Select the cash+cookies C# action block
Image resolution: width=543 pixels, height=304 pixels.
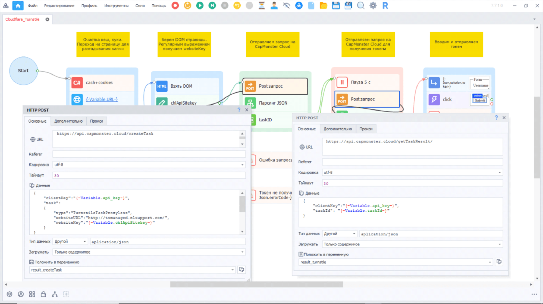(x=102, y=82)
